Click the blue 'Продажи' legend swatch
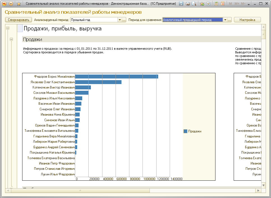 tap(185, 131)
